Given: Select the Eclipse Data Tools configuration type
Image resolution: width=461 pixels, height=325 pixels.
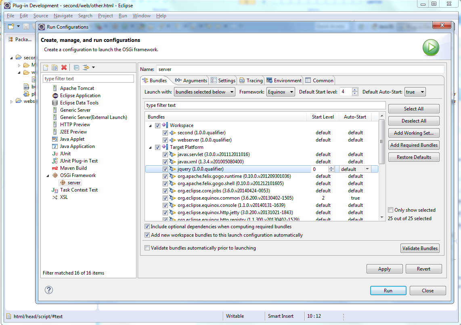Looking at the screenshot, I should coord(80,103).
